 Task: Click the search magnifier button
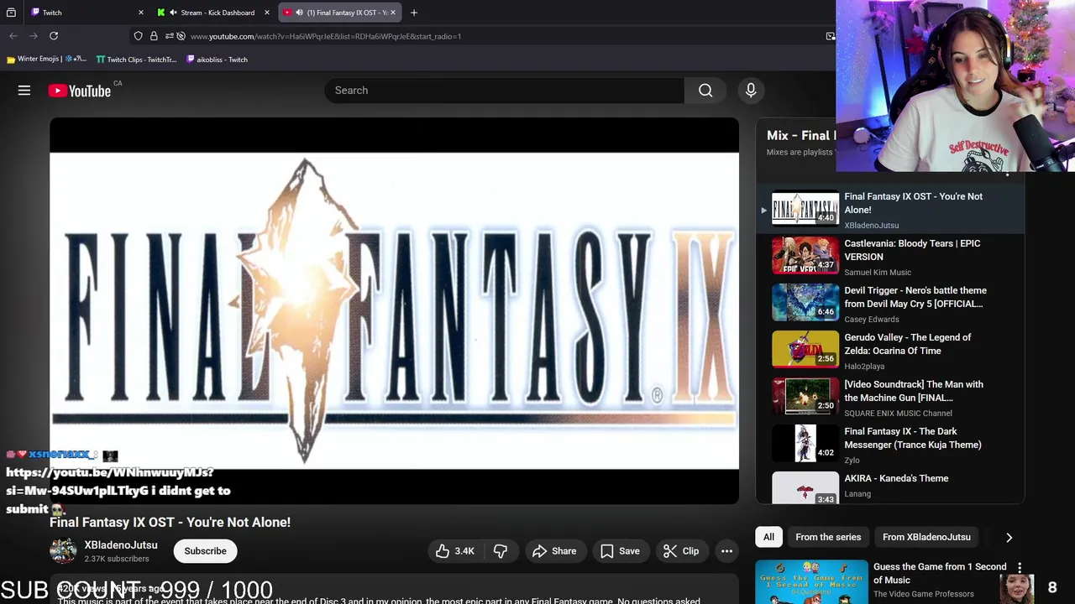click(705, 91)
